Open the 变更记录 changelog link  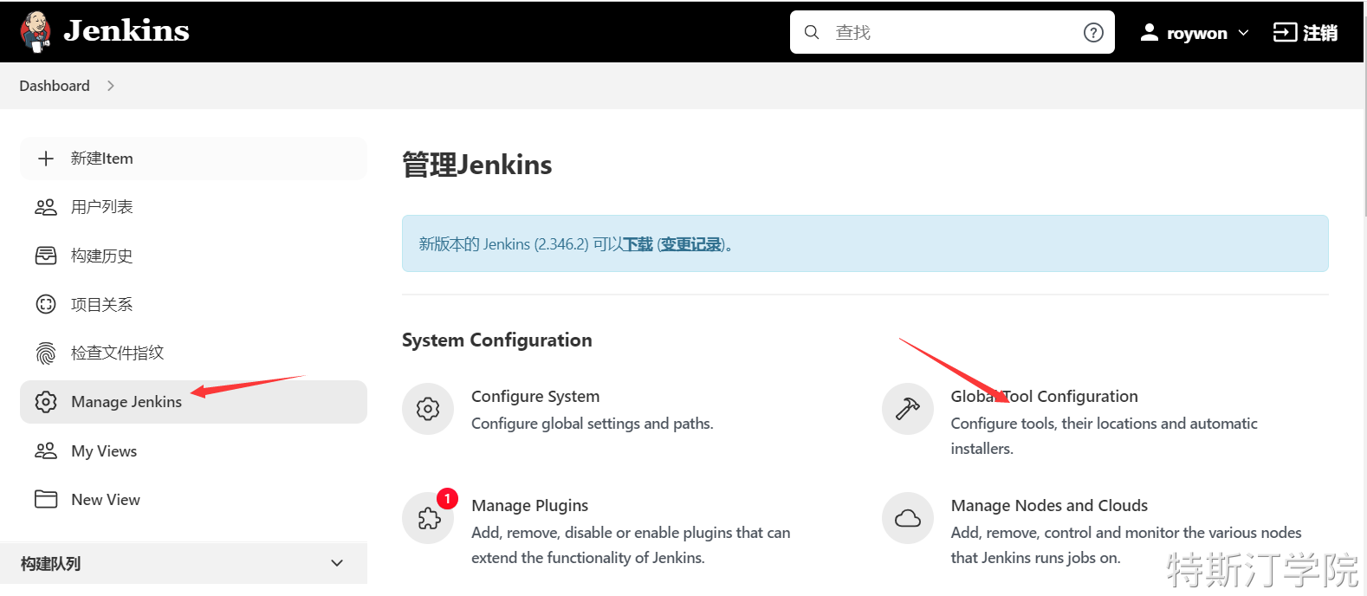tap(691, 244)
